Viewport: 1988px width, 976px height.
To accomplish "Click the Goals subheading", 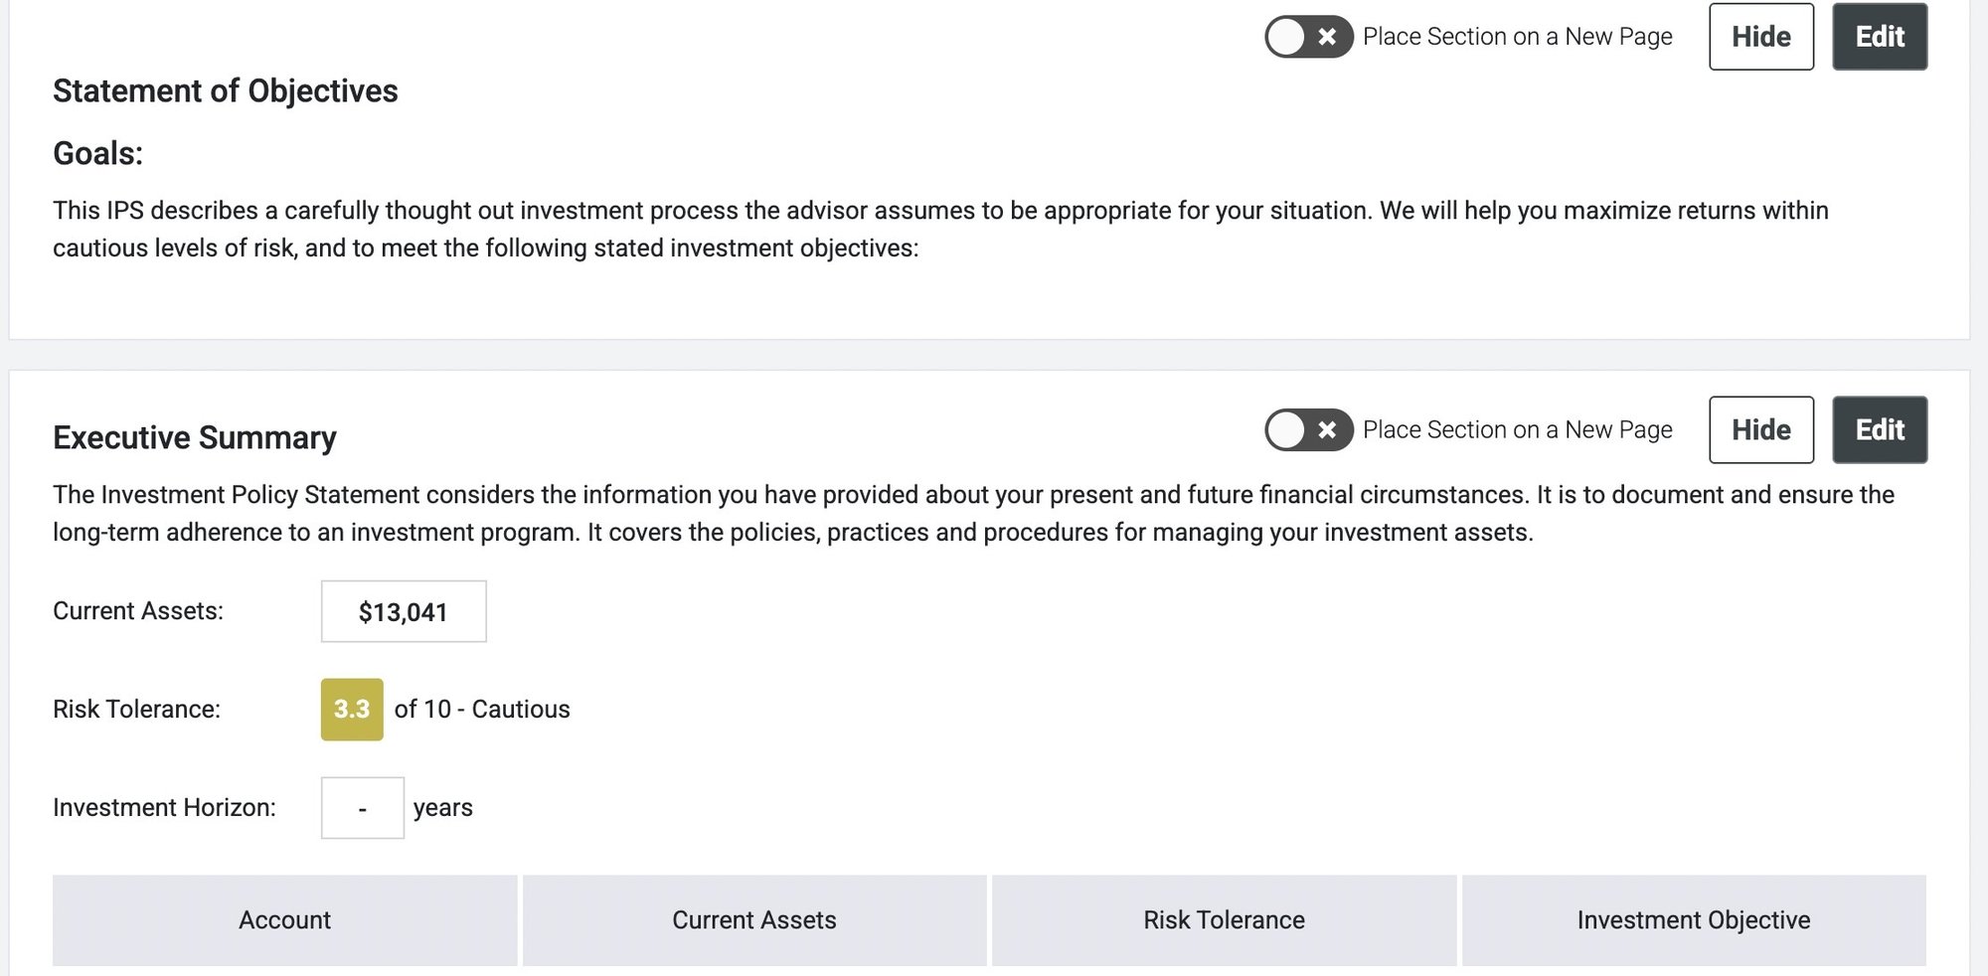I will click(98, 154).
